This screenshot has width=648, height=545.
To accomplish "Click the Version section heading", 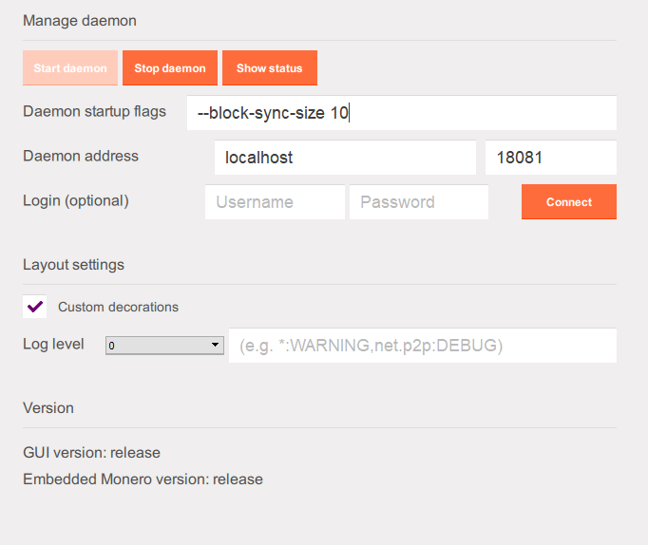I will click(x=48, y=408).
